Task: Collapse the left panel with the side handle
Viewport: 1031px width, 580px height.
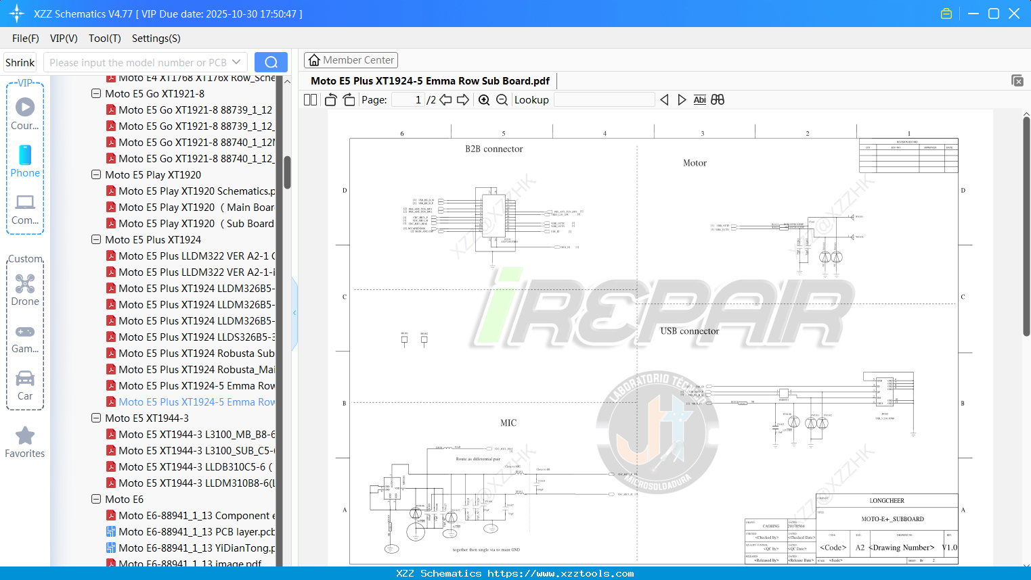Action: pyautogui.click(x=294, y=313)
